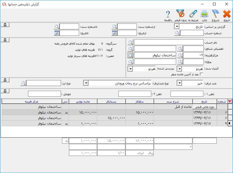Image resolution: width=233 pixels, height=173 pixels.
Task: Expand the نوع چندارزی dropdown
Action: tap(86, 83)
